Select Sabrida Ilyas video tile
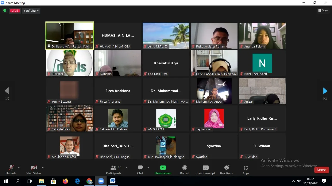 click(x=70, y=118)
